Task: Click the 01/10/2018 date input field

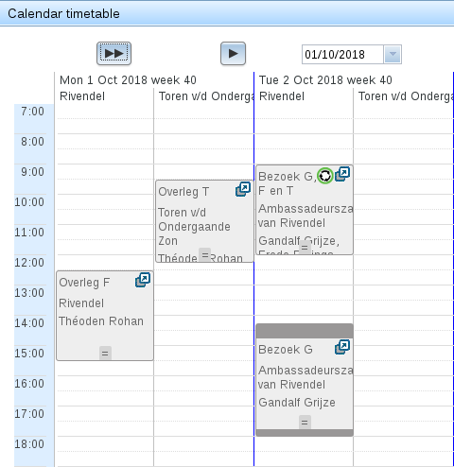Action: point(342,55)
